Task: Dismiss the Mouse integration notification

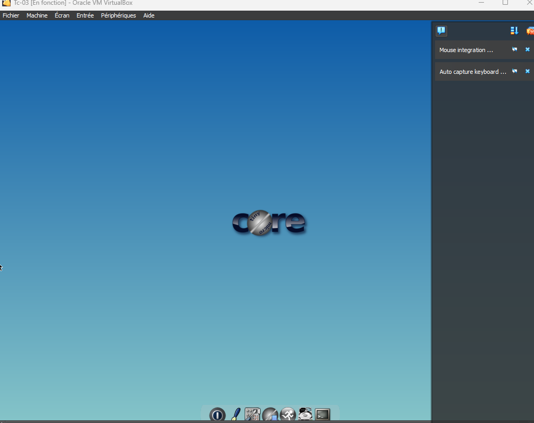Action: 528,49
